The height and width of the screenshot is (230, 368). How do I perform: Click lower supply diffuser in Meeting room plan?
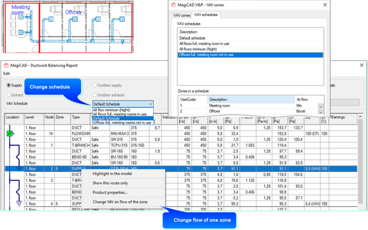point(21,32)
